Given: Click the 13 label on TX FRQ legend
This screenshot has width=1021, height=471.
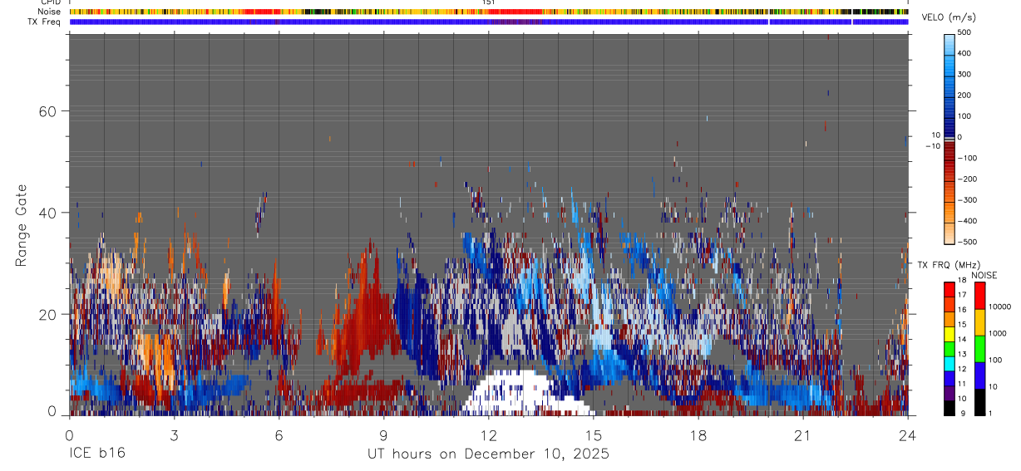Looking at the screenshot, I should point(963,354).
